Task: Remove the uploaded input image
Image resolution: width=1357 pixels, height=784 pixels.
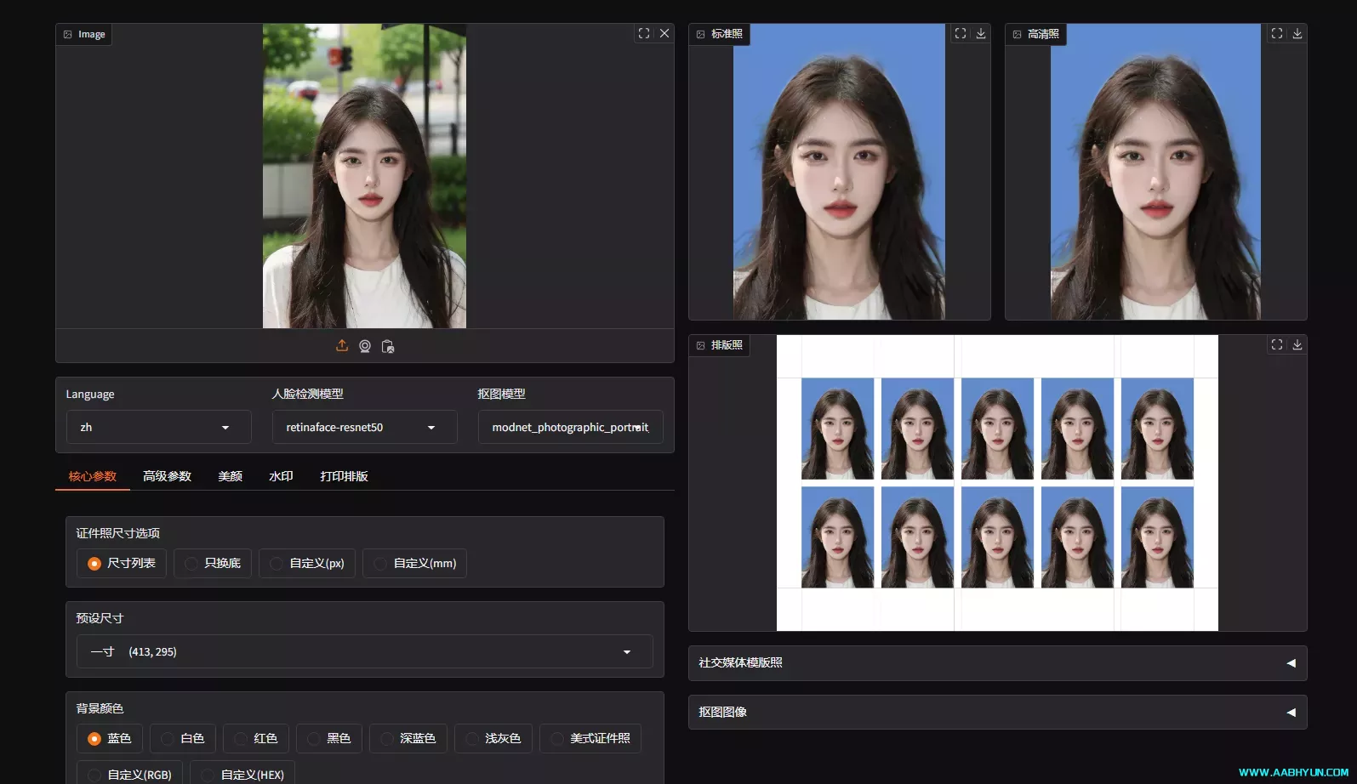Action: coord(664,33)
